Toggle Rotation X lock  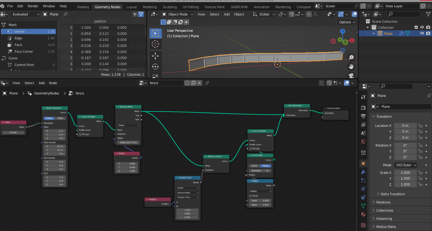pos(420,145)
